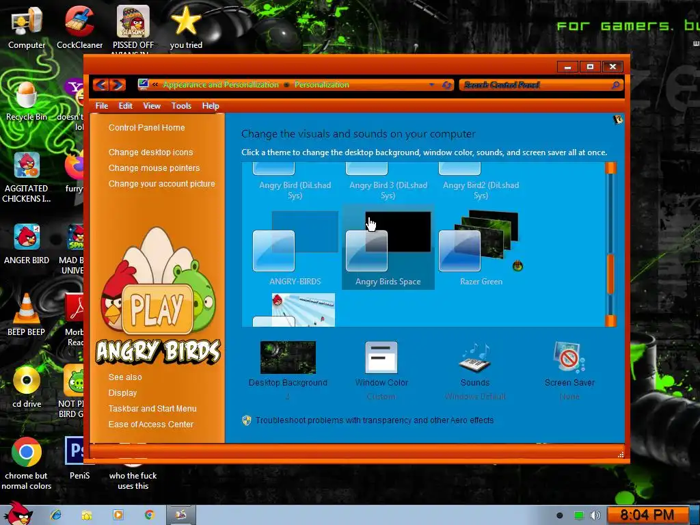
Task: Open the 'you tried' star icon
Action: coord(186,27)
